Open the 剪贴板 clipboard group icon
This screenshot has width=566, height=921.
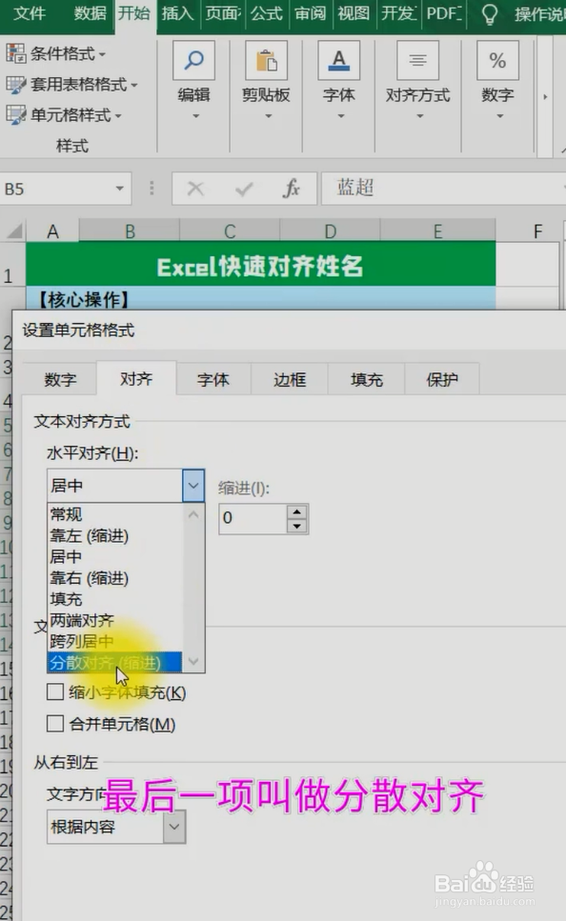(x=266, y=61)
